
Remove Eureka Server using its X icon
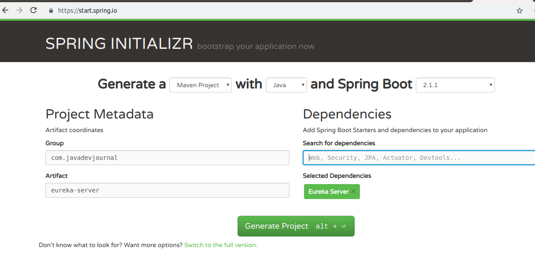tap(353, 192)
